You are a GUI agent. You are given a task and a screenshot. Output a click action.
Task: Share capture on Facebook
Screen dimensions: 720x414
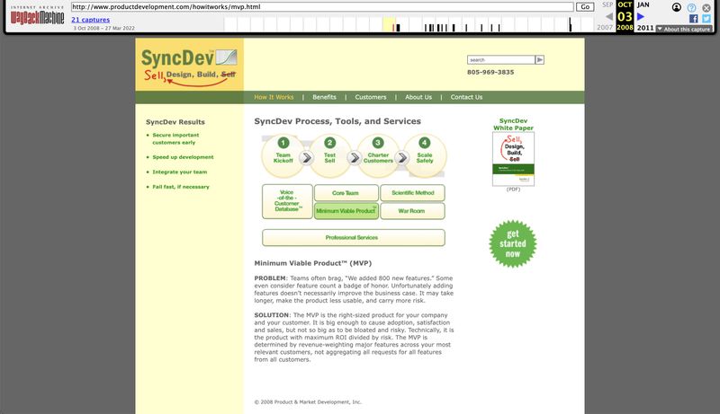[x=693, y=18]
